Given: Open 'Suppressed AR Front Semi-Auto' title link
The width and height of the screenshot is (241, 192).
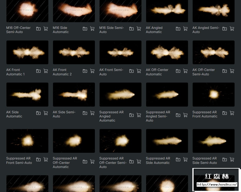Looking at the screenshot, I should (x=19, y=161).
